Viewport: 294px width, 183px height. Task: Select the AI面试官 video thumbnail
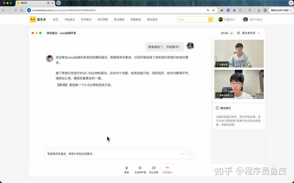239,53
